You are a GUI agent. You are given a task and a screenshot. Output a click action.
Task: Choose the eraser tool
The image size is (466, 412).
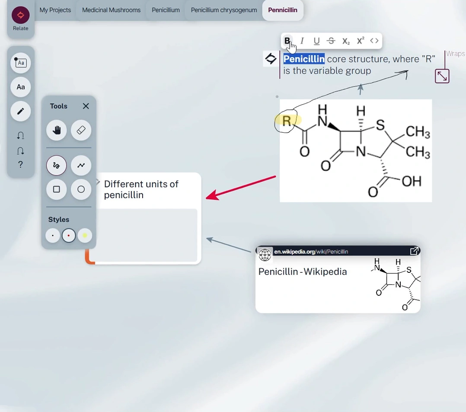pyautogui.click(x=81, y=130)
